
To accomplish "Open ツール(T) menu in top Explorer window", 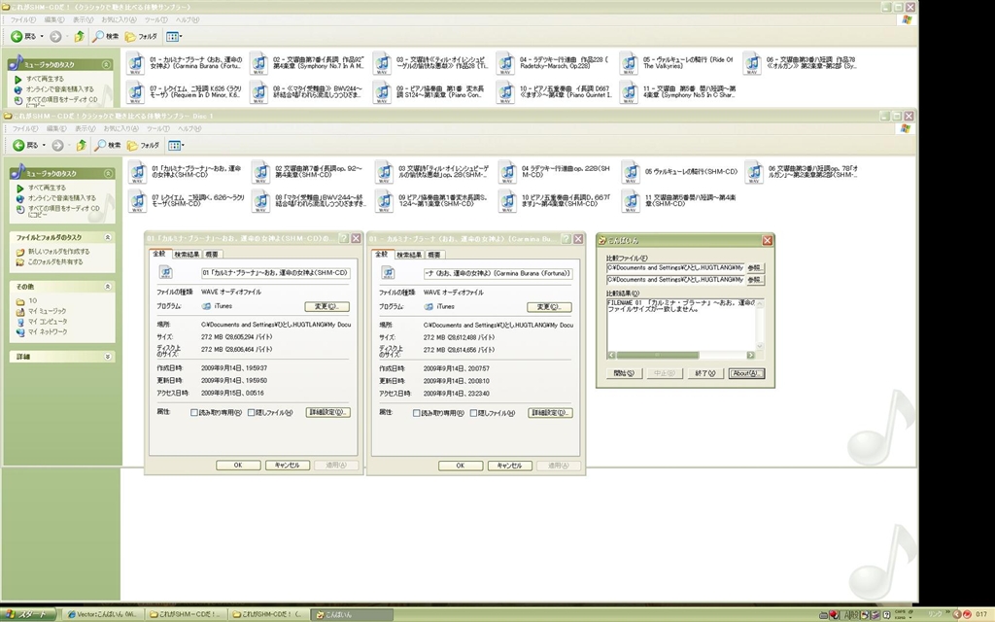I will [156, 20].
